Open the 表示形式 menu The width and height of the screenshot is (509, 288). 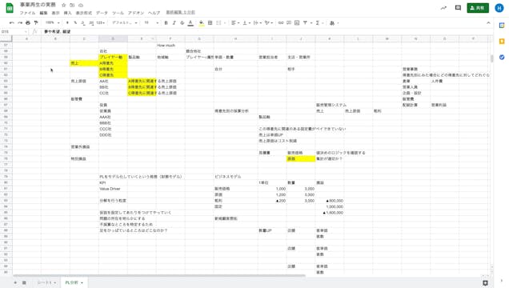point(84,13)
